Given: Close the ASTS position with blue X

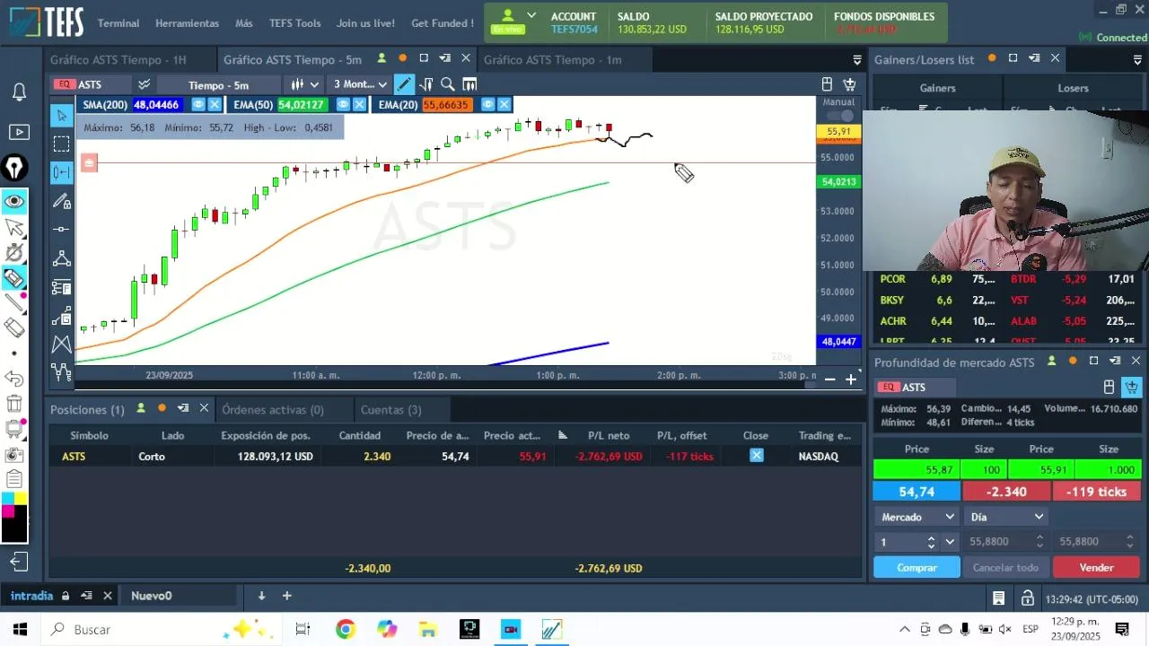Looking at the screenshot, I should point(757,456).
